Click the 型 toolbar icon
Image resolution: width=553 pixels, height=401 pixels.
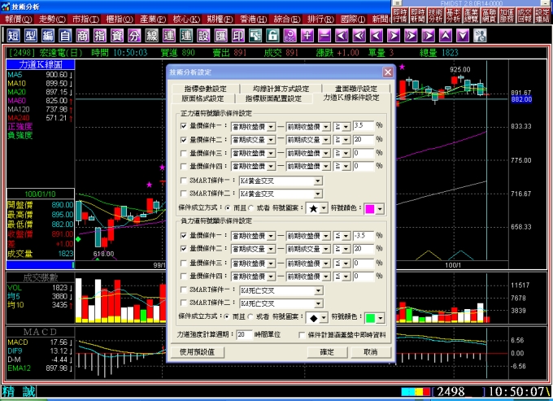tap(30, 35)
